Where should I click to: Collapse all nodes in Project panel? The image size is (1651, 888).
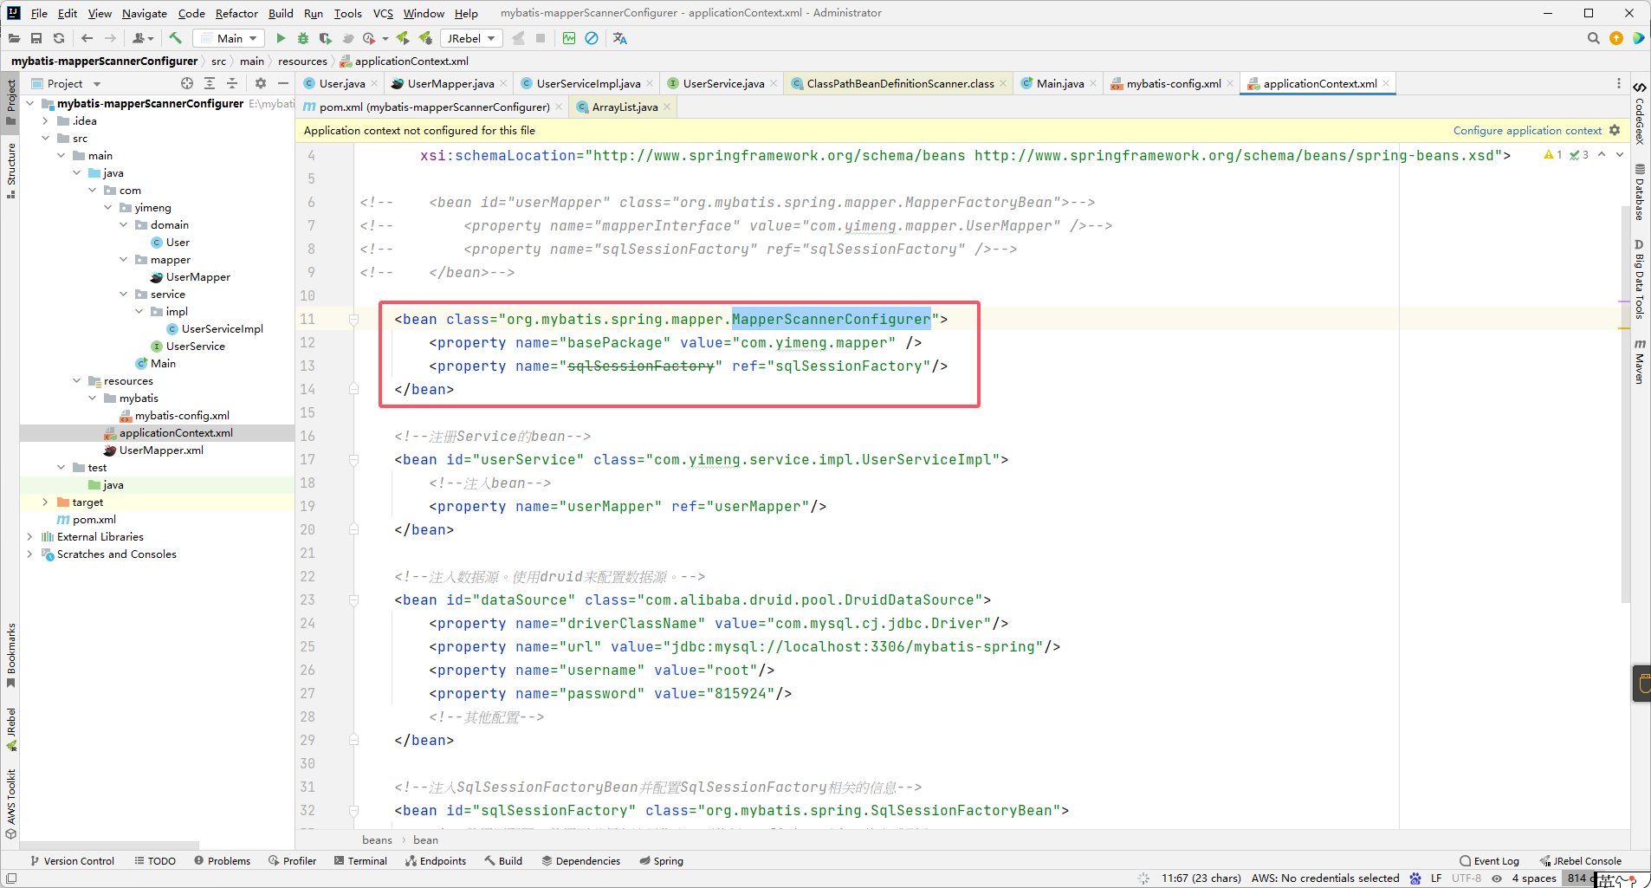[232, 83]
